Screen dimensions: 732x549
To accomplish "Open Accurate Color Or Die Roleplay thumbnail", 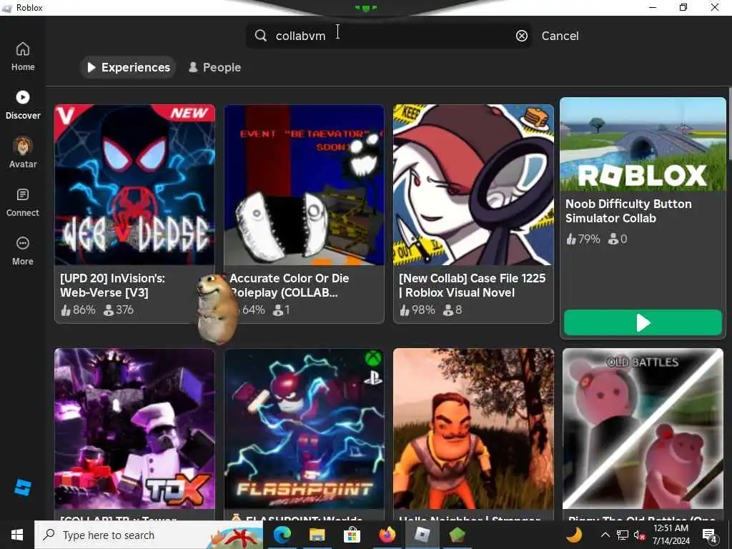I will tap(304, 185).
